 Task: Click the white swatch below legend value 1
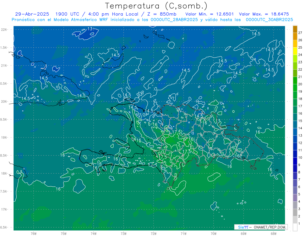point(295,227)
